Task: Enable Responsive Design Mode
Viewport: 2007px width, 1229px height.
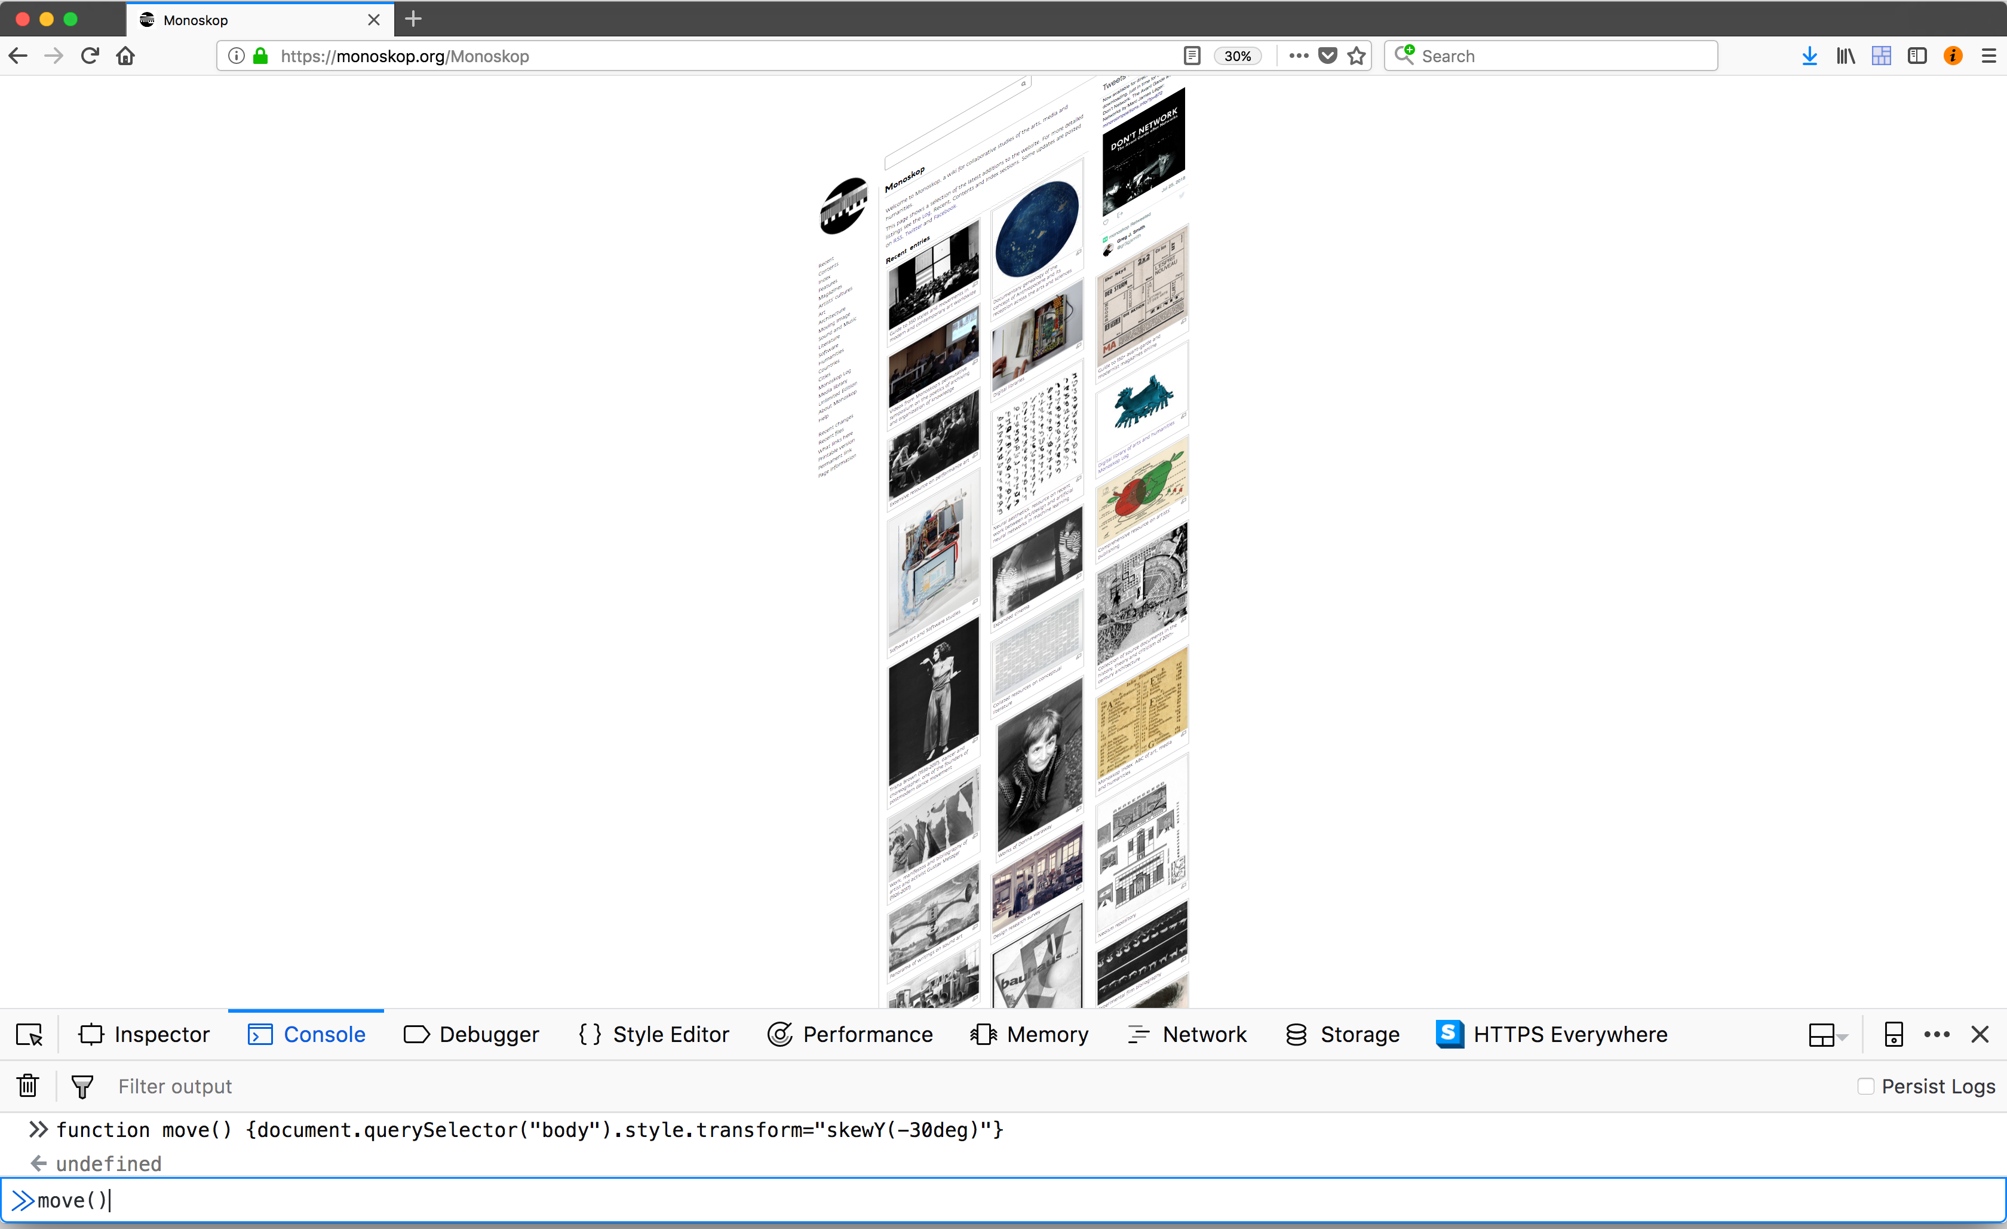Action: (1894, 1034)
